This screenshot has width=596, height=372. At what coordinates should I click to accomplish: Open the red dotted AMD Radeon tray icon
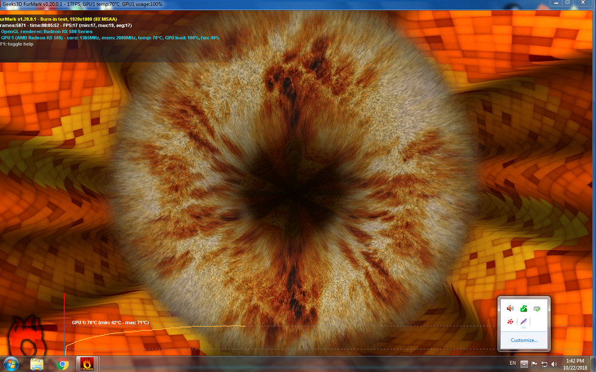(x=510, y=322)
